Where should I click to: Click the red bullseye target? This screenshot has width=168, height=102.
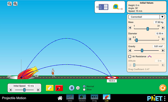click(112, 78)
